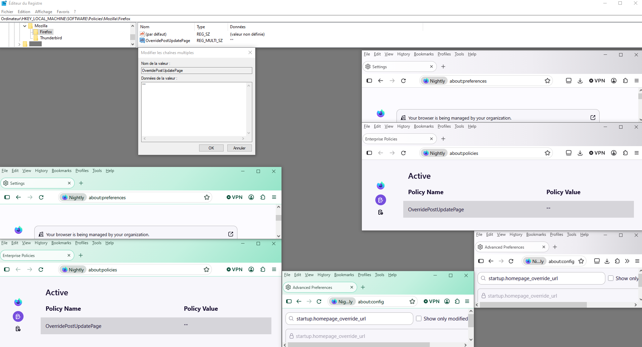Open the Fichier menu in Registry Editor
642x347 pixels.
[7, 12]
